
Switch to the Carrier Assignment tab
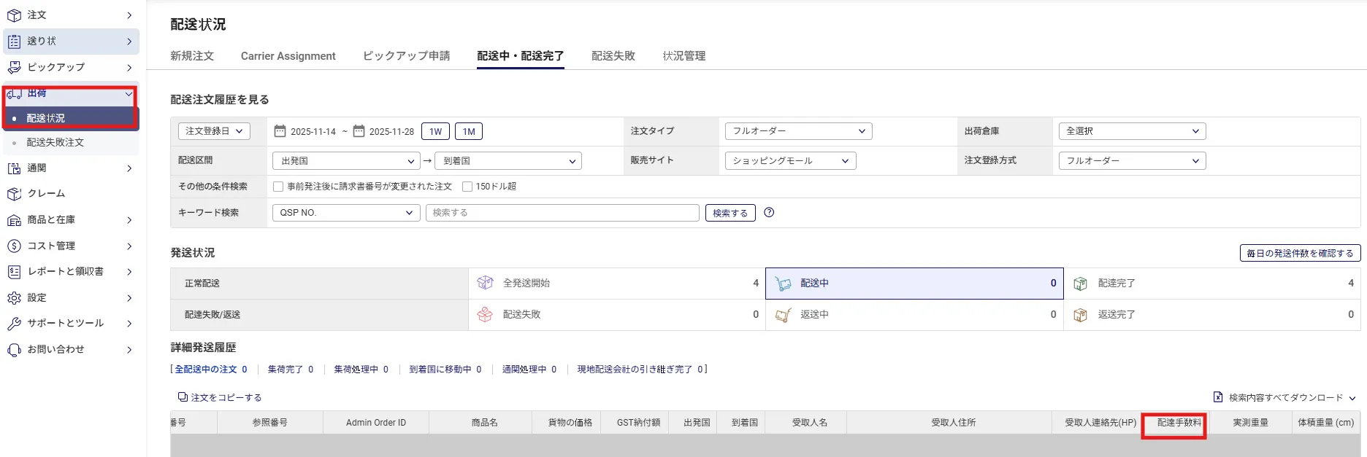(x=288, y=56)
